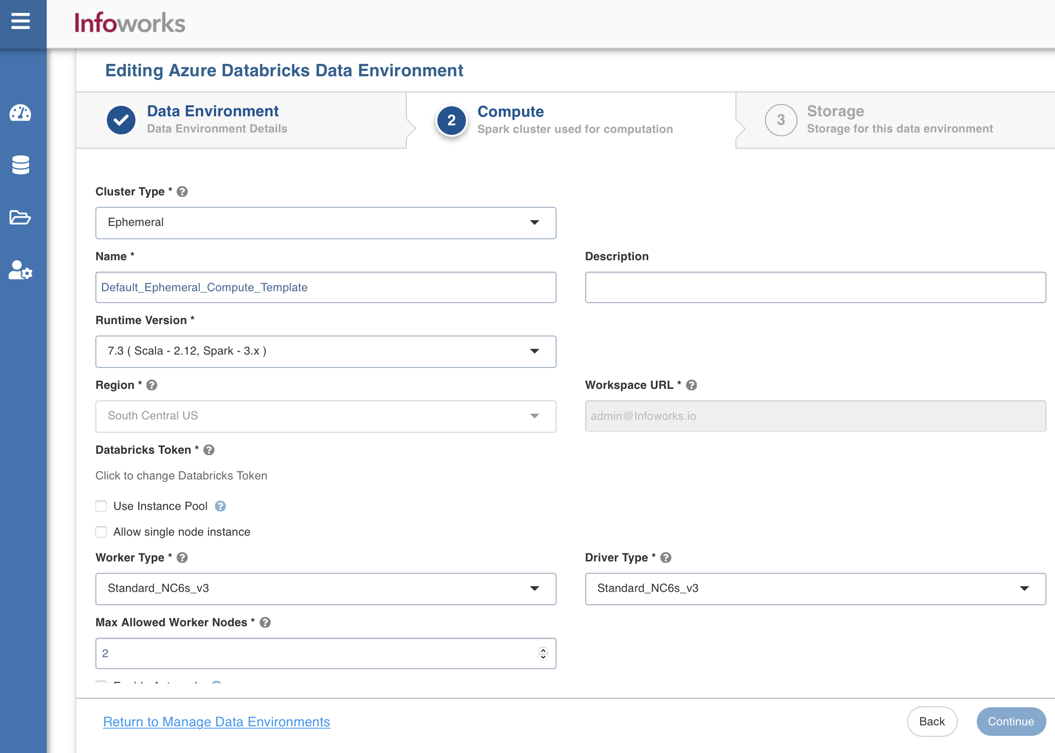Click help icon beside Workspace URL
Image resolution: width=1055 pixels, height=753 pixels.
(x=692, y=385)
